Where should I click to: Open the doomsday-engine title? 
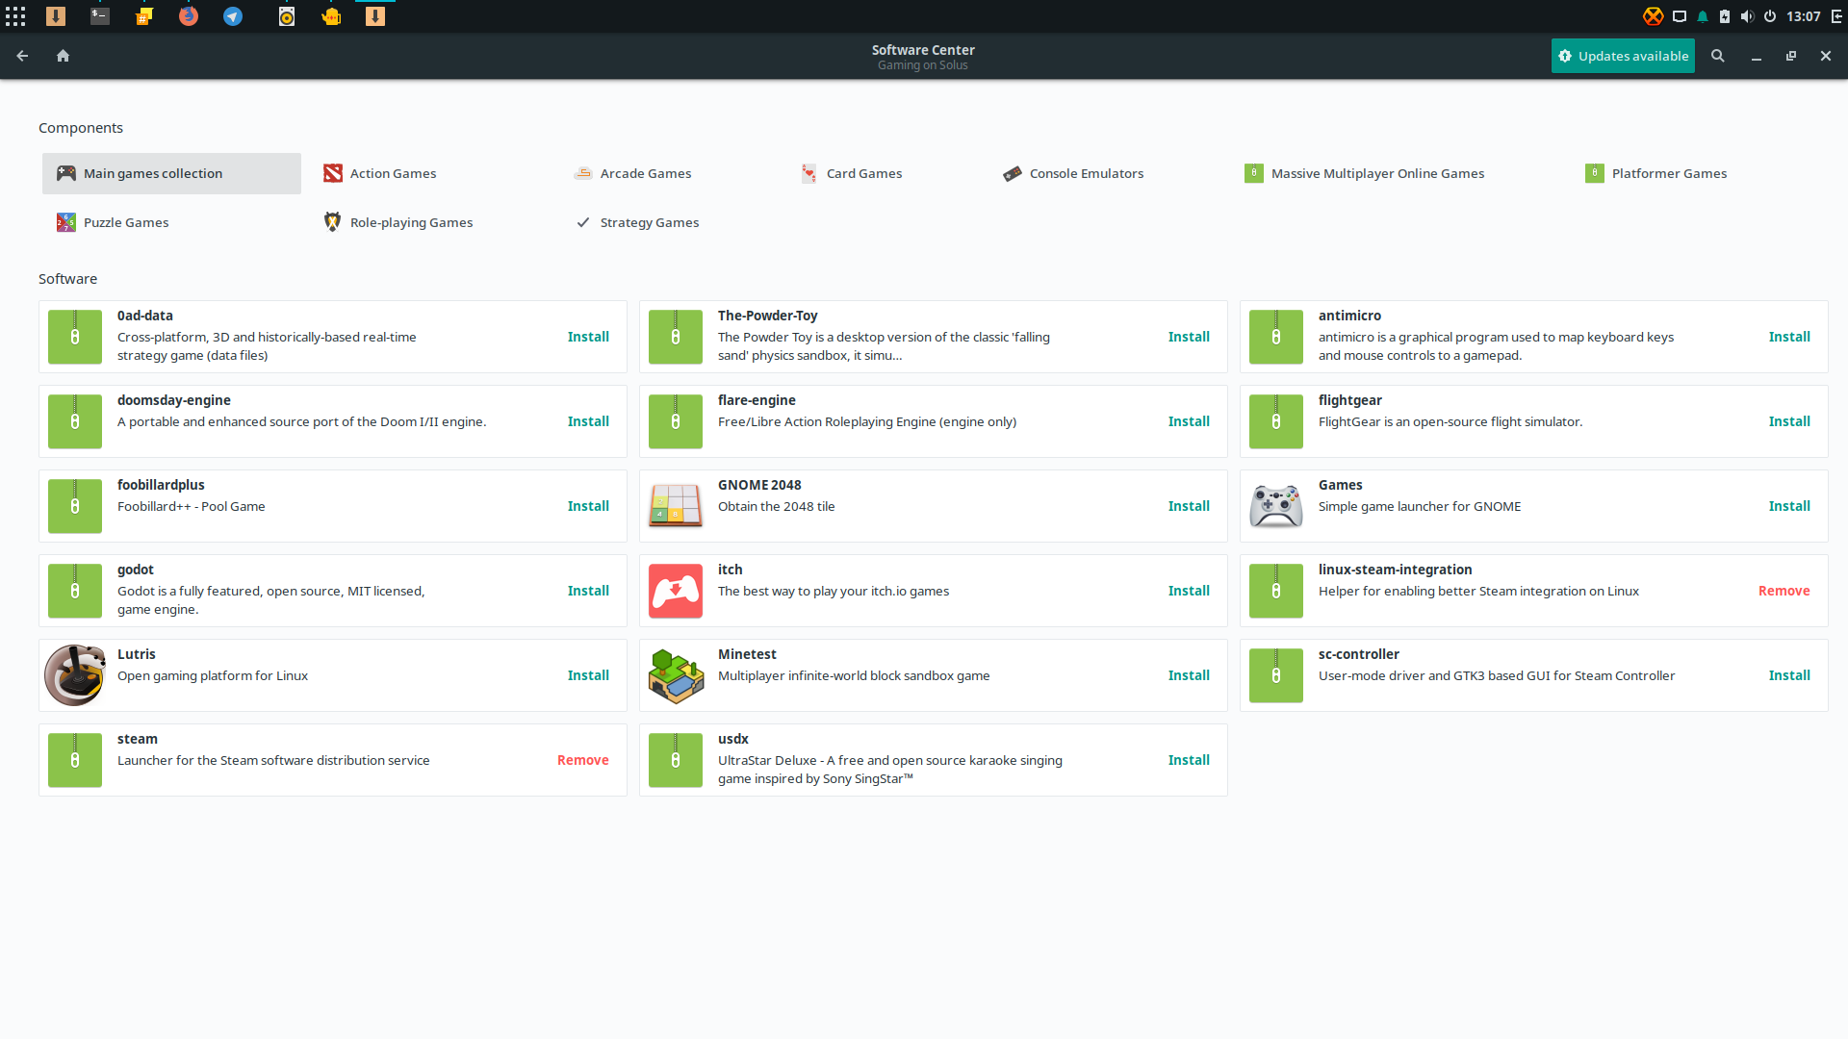[x=174, y=400]
